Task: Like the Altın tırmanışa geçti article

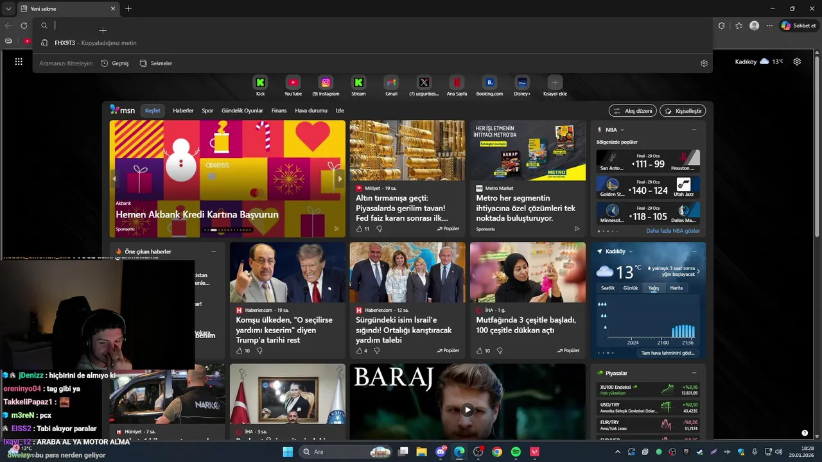Action: [x=359, y=228]
